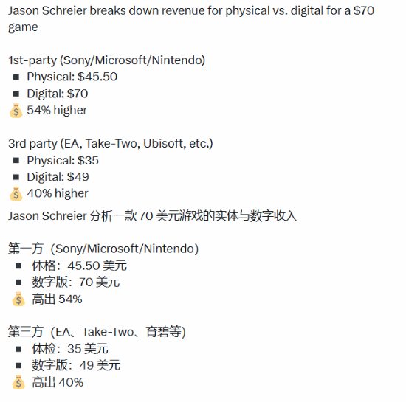
Task: Click money bag emoji beside 高出 54%
Action: (18, 299)
